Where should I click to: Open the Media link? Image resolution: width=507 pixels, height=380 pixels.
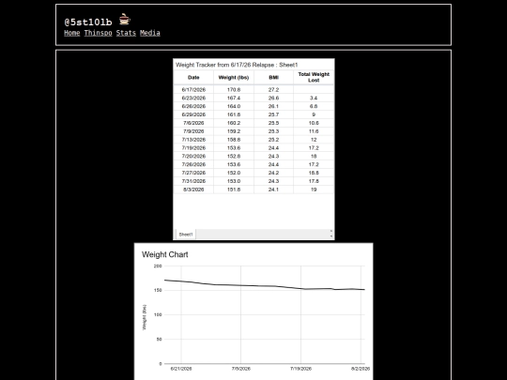tap(150, 33)
